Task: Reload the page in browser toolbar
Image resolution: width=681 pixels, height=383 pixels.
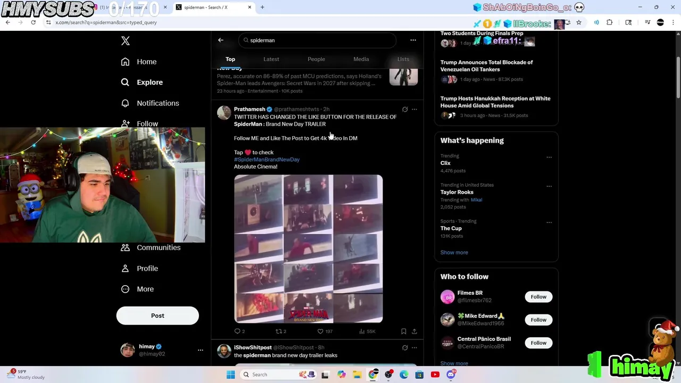Action: [x=33, y=22]
